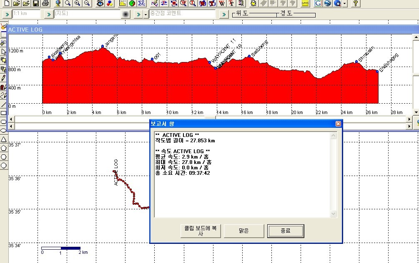
Task: Click the second folder icon with plus sign
Action: click(26, 3)
